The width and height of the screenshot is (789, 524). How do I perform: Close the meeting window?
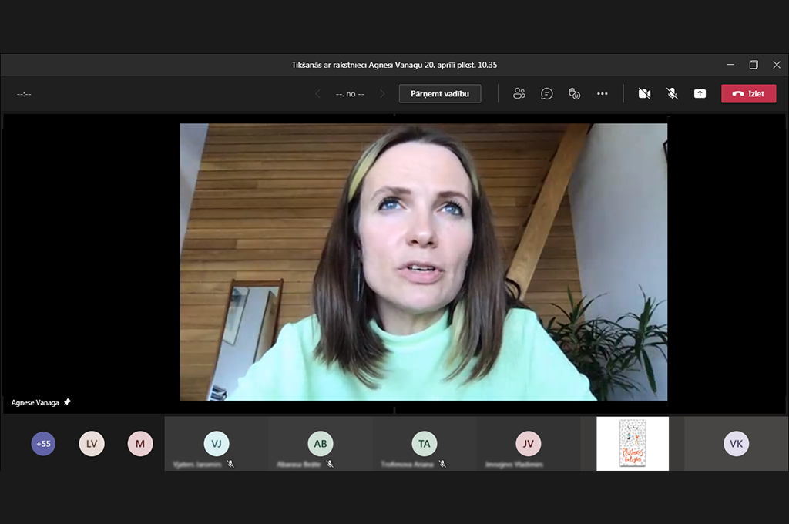pyautogui.click(x=777, y=65)
